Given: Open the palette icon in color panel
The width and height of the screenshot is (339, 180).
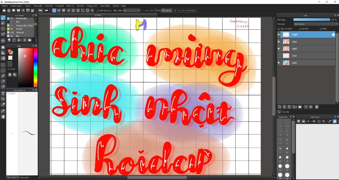Looking at the screenshot, I should click(x=10, y=75).
